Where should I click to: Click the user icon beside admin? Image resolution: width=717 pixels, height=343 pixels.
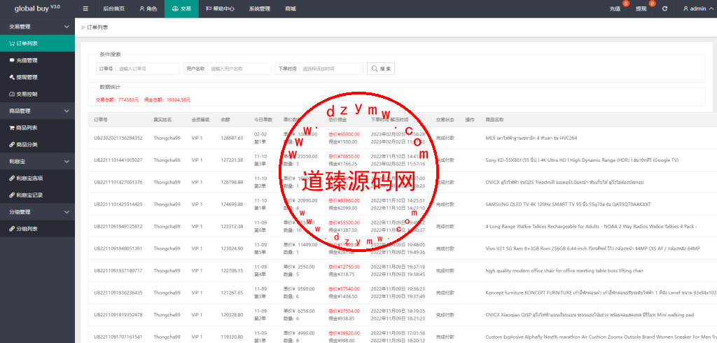pyautogui.click(x=685, y=8)
